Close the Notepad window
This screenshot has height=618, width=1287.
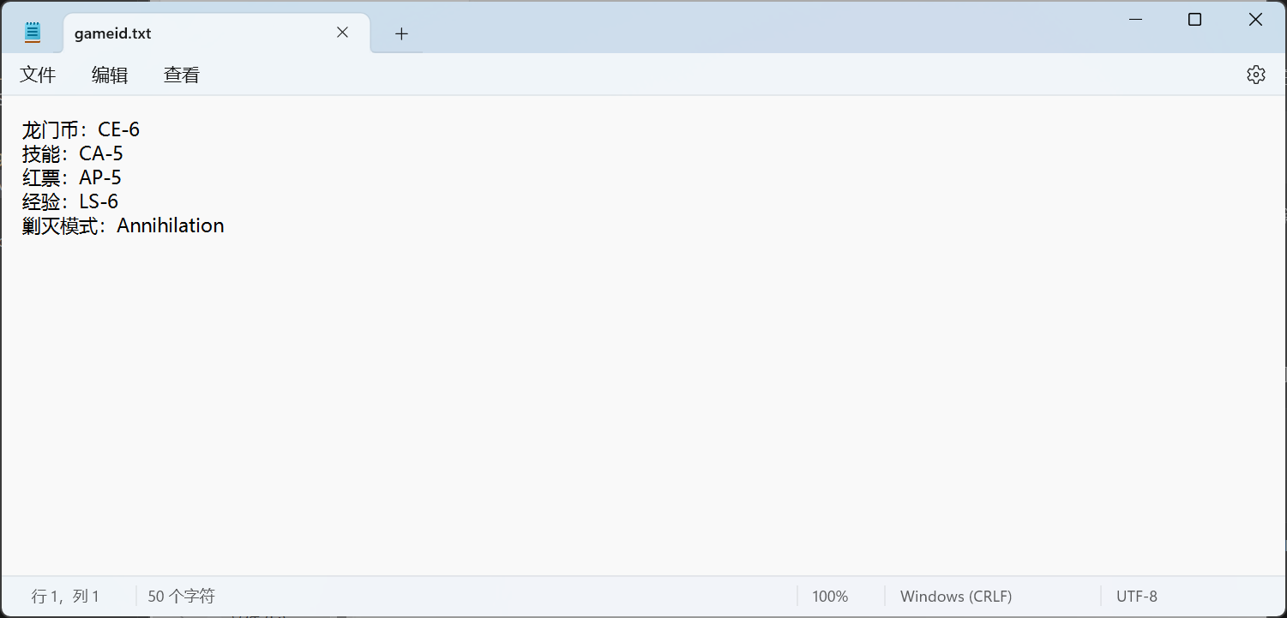pos(1255,20)
